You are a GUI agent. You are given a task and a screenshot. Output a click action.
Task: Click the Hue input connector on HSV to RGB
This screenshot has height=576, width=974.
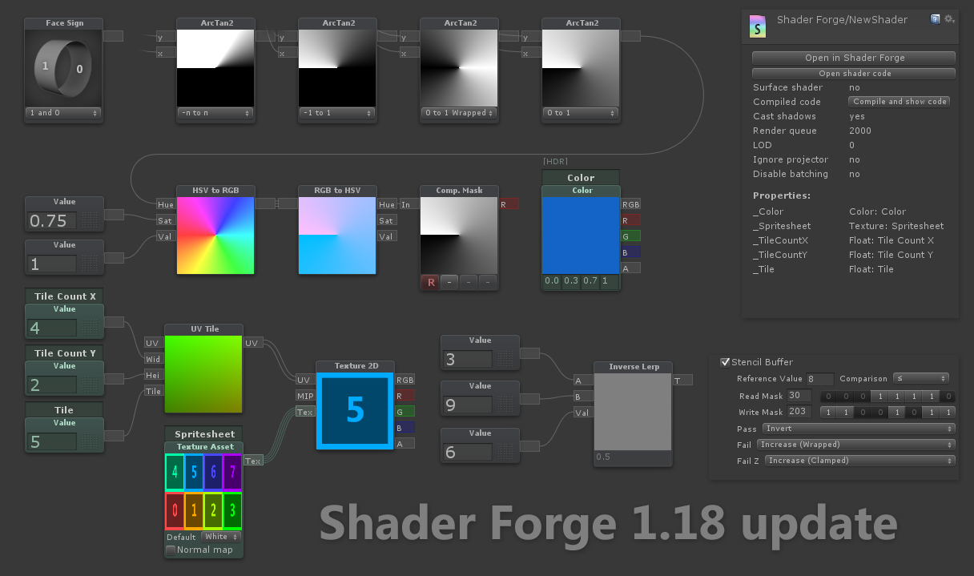click(x=165, y=204)
